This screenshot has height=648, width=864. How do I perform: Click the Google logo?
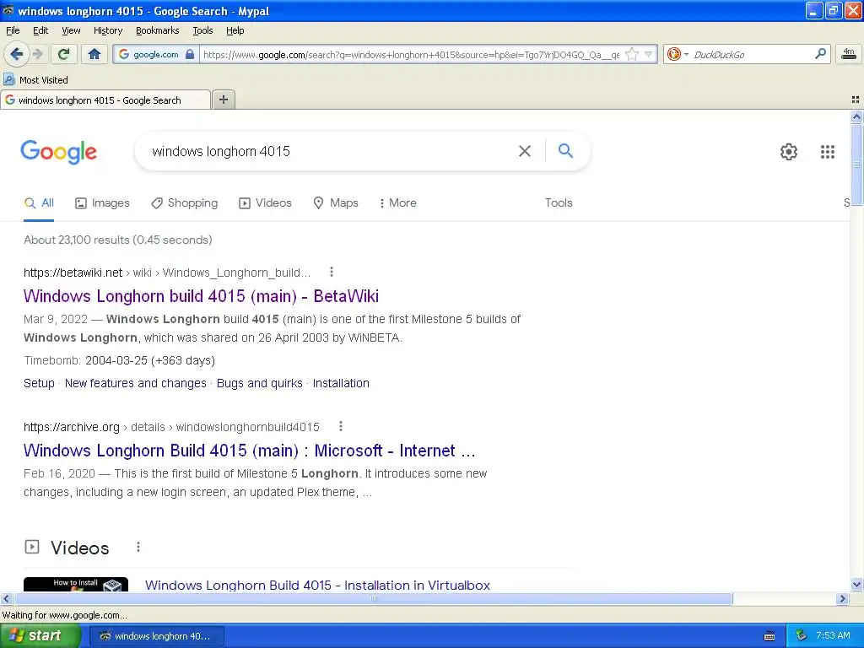[x=59, y=152]
